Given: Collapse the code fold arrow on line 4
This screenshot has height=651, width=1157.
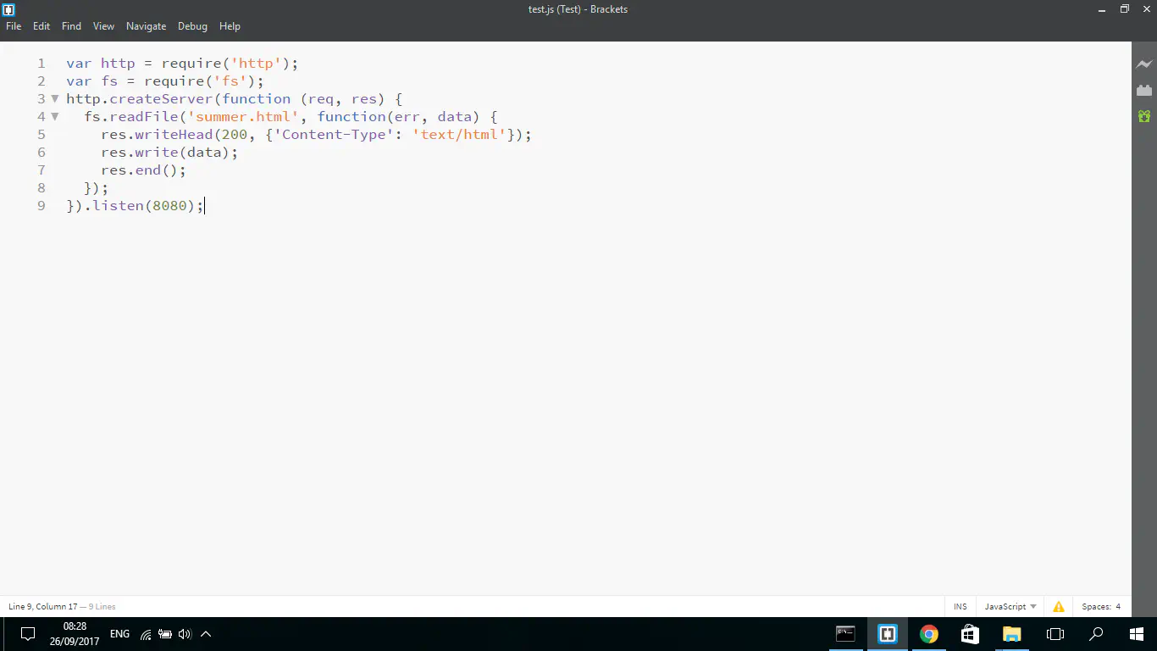Looking at the screenshot, I should [55, 117].
